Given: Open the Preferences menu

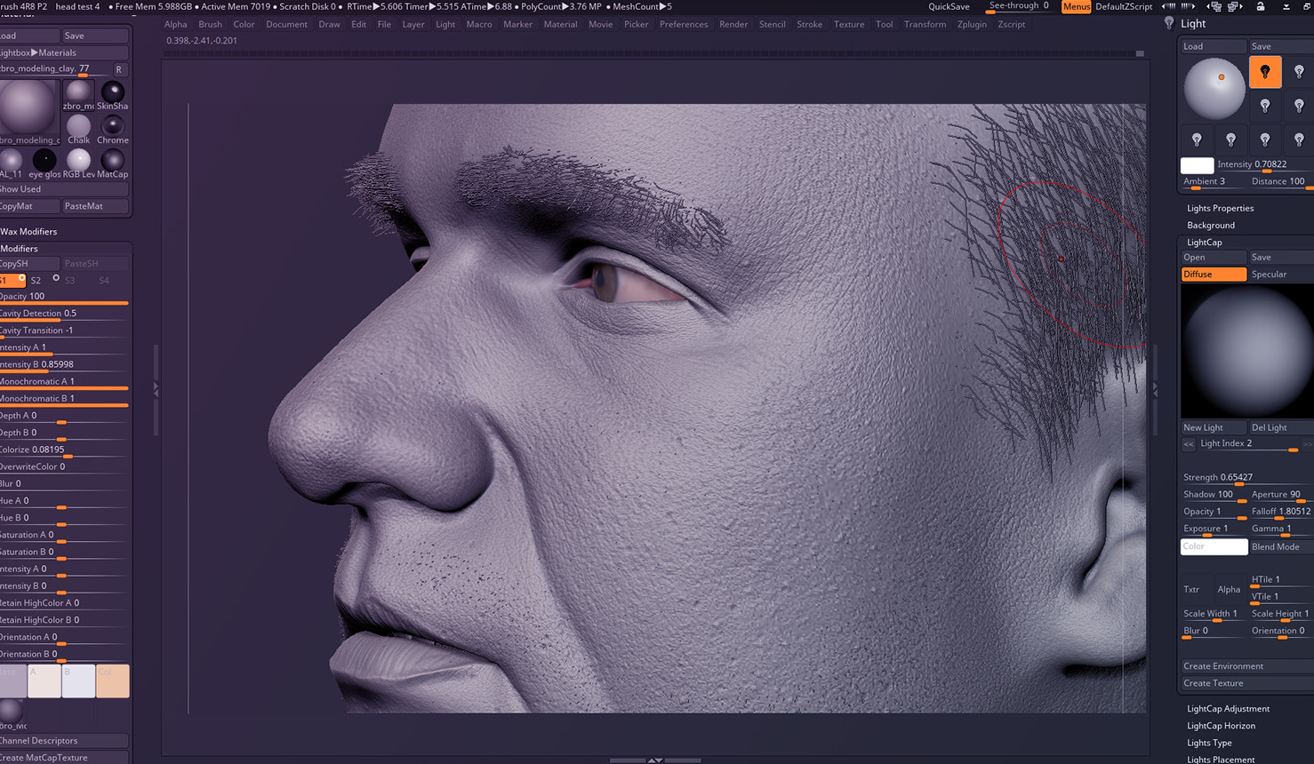Looking at the screenshot, I should point(684,24).
